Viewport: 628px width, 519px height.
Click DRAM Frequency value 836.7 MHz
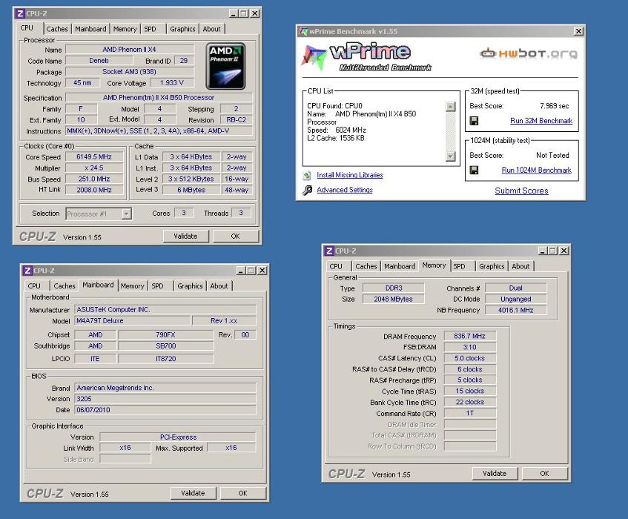click(470, 337)
